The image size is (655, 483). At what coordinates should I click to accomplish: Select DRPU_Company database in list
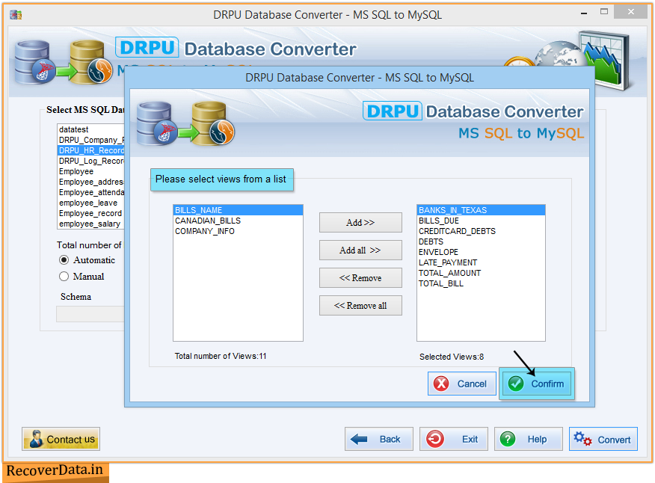click(x=90, y=140)
